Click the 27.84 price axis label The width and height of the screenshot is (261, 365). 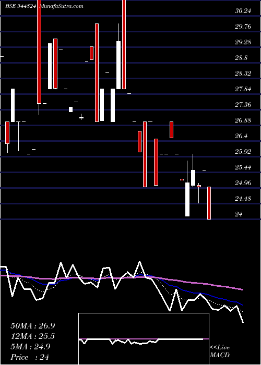point(243,89)
